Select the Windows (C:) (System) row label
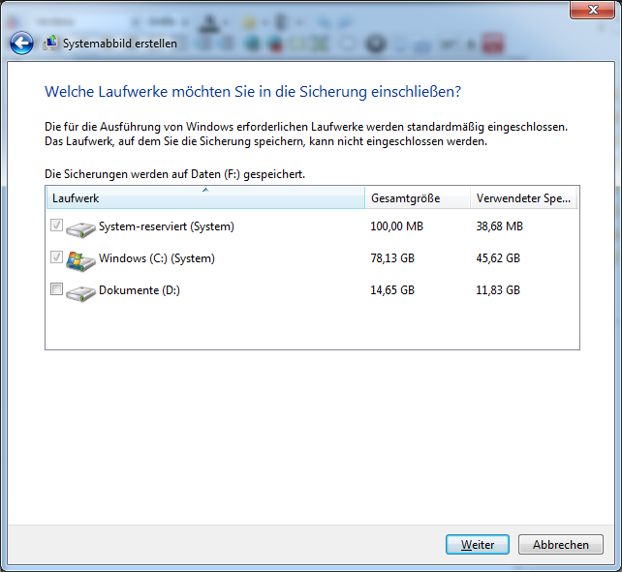The height and width of the screenshot is (572, 622). pyautogui.click(x=157, y=259)
